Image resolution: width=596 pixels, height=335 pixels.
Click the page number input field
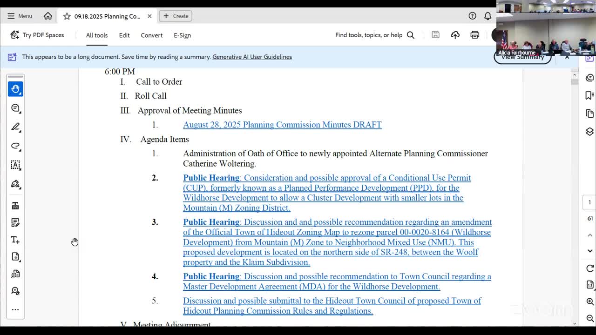589,202
